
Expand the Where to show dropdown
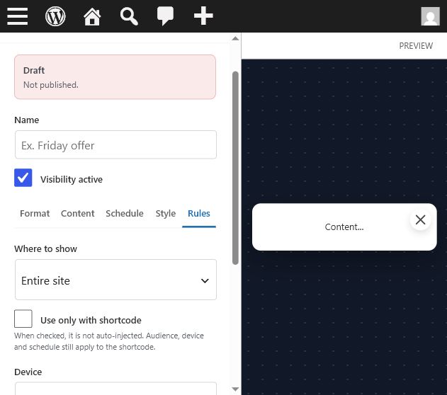tap(115, 280)
